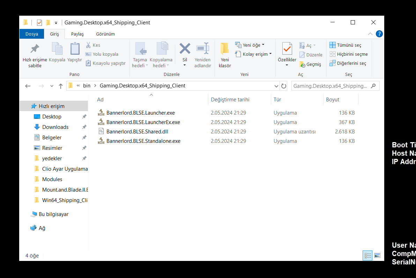Expand the Özellikler dropdown arrow
This screenshot has height=278, width=416.
[287, 65]
